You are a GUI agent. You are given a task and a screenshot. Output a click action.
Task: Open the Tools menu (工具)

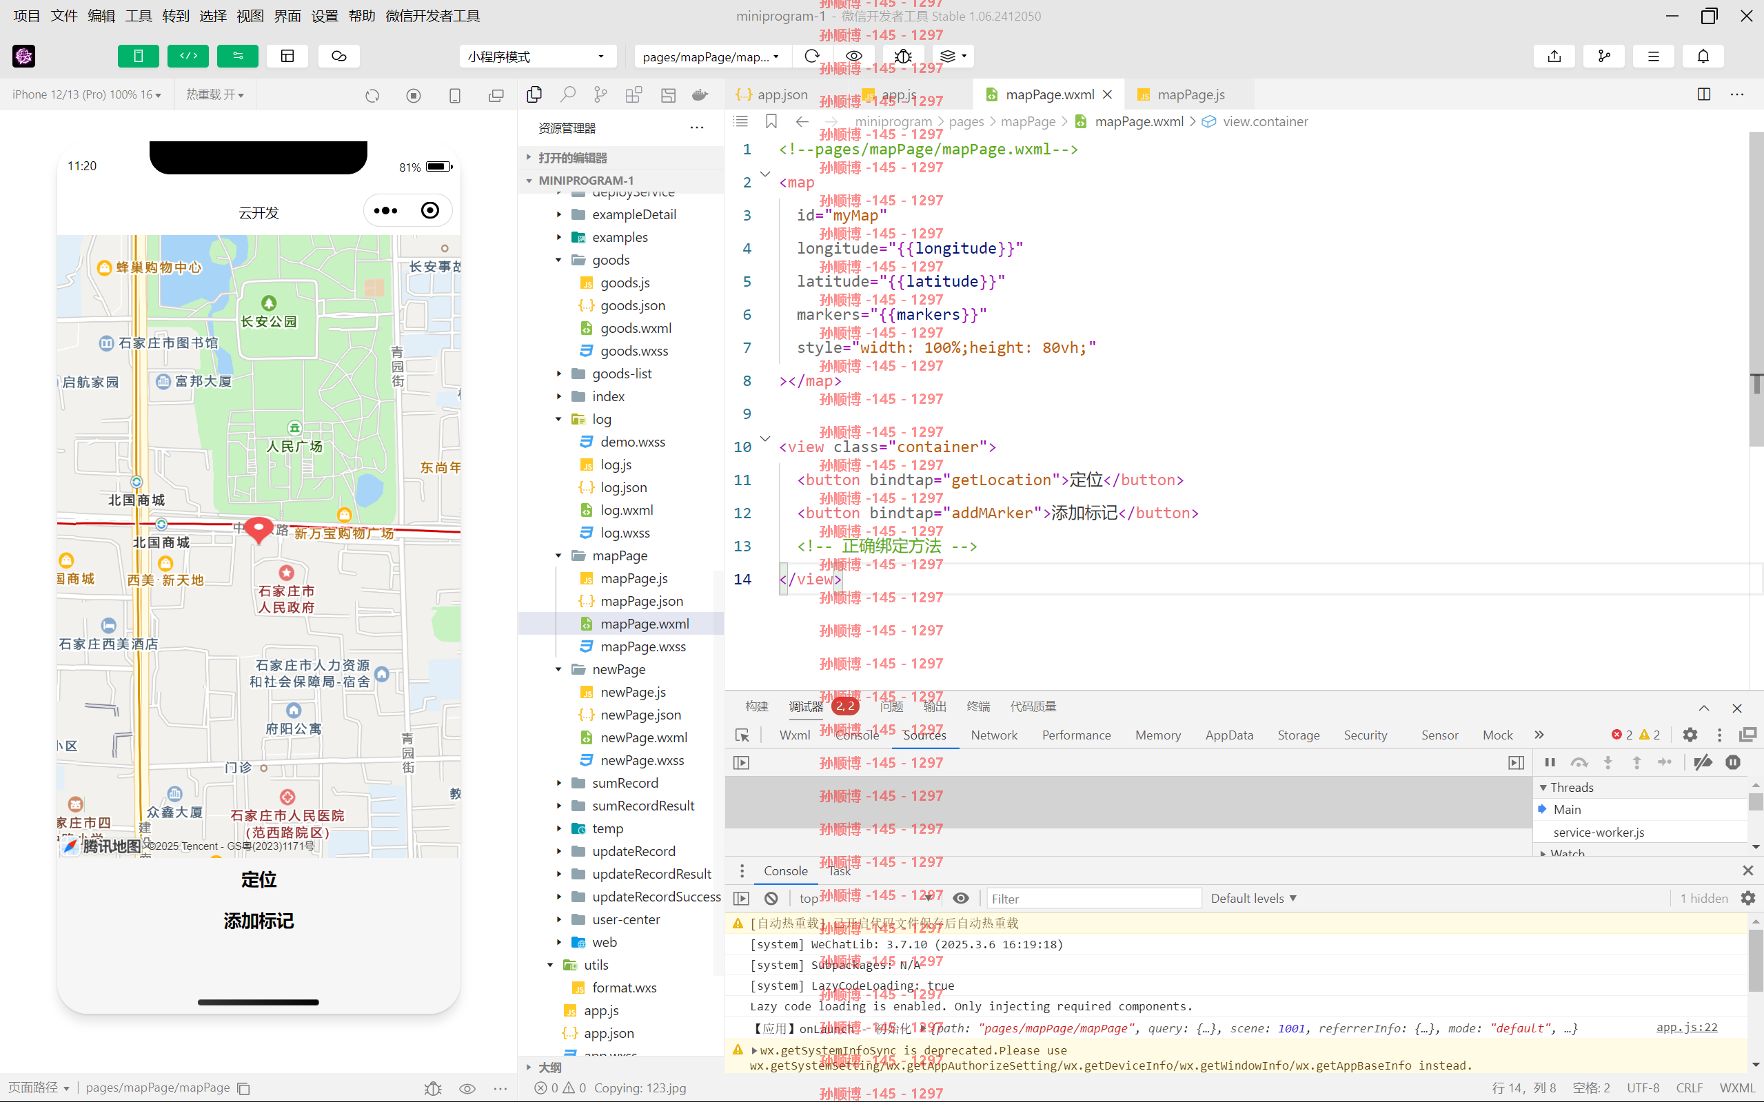coord(139,16)
